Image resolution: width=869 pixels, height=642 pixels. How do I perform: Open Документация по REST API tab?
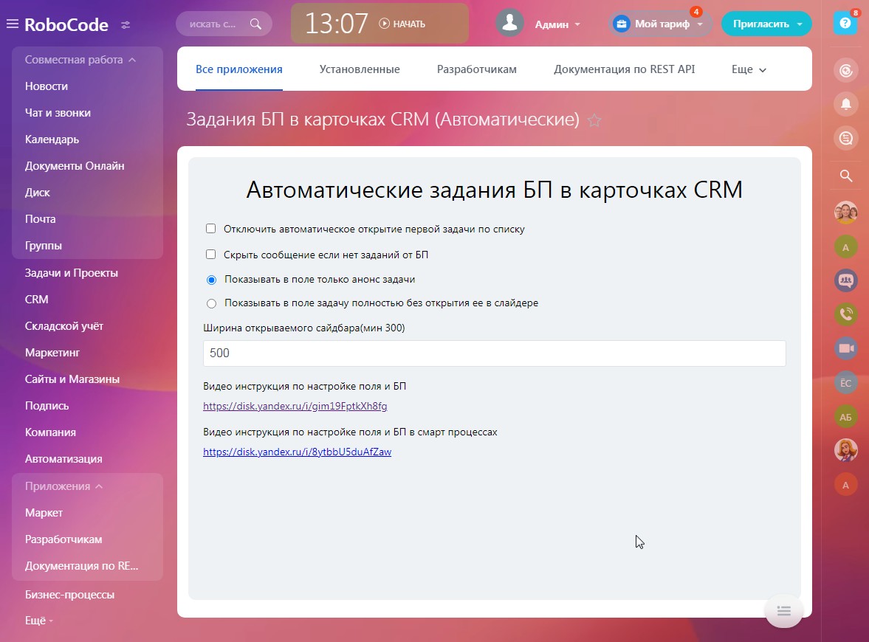pyautogui.click(x=624, y=69)
